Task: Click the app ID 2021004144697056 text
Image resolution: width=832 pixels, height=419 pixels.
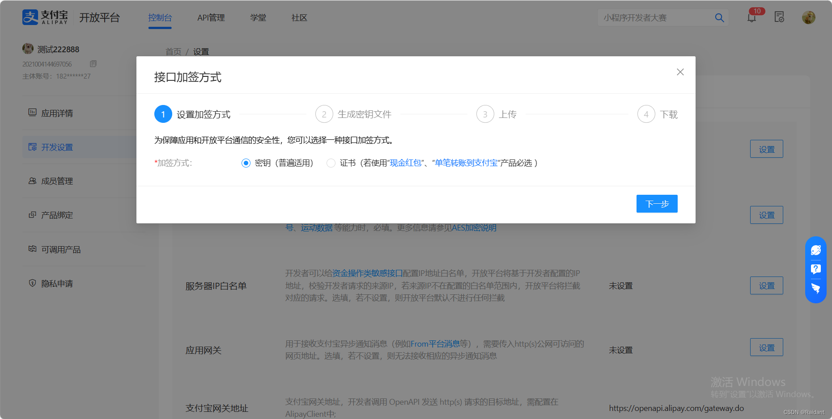Action: coord(47,64)
